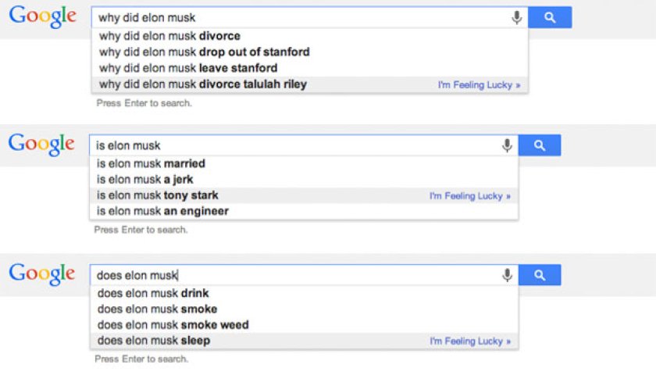Click the Google logo beside 'why did elon musk'
Screen dimensions: 656x379
click(44, 16)
